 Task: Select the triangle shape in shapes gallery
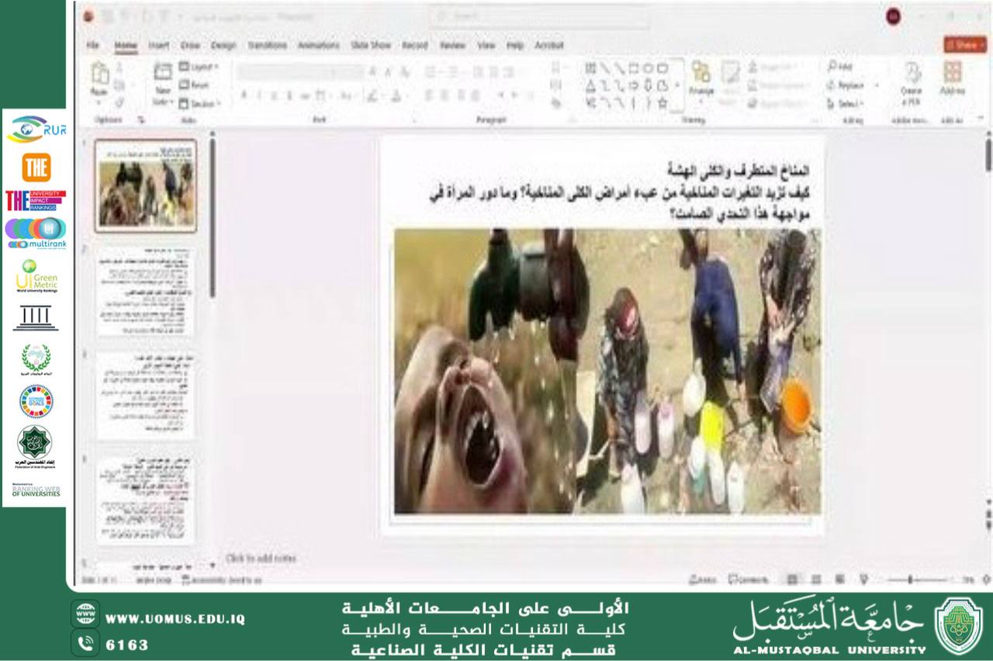(590, 85)
